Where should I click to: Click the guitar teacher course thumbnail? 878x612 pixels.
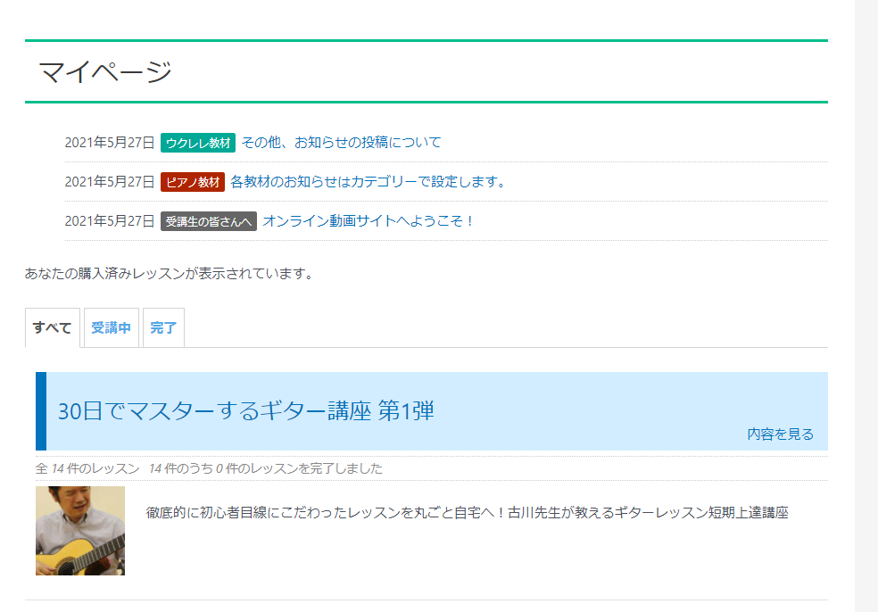click(x=80, y=530)
